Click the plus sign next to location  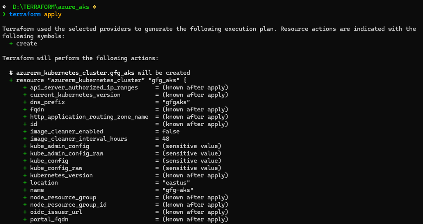[25, 183]
